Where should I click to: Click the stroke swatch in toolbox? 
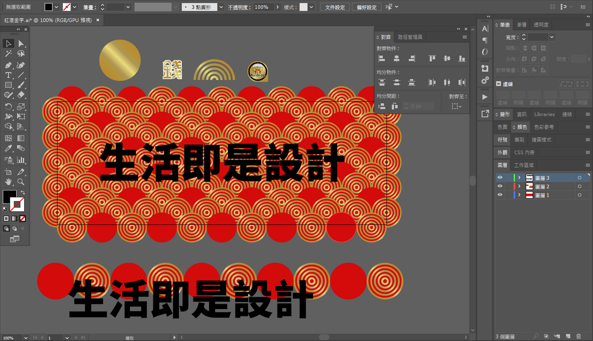[x=17, y=204]
